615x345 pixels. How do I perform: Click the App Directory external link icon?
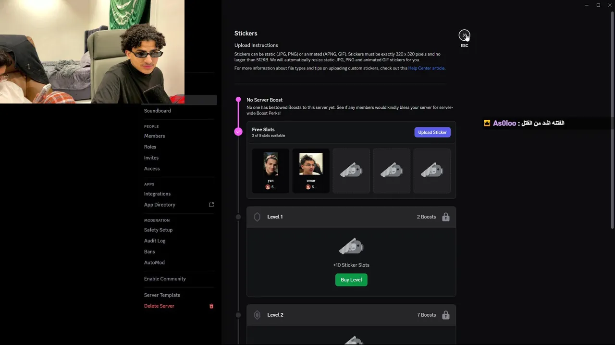[211, 205]
